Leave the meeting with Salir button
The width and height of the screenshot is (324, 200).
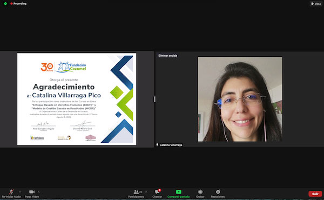315,194
